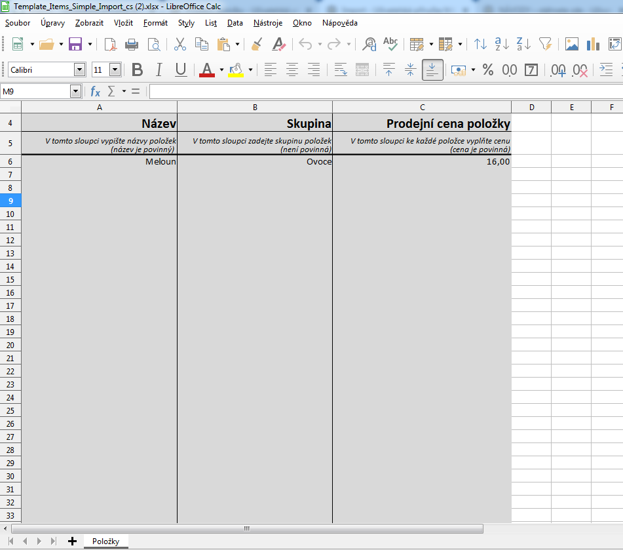Click the AutoFilter funnel icon
Viewport: 623px width, 550px height.
point(546,44)
